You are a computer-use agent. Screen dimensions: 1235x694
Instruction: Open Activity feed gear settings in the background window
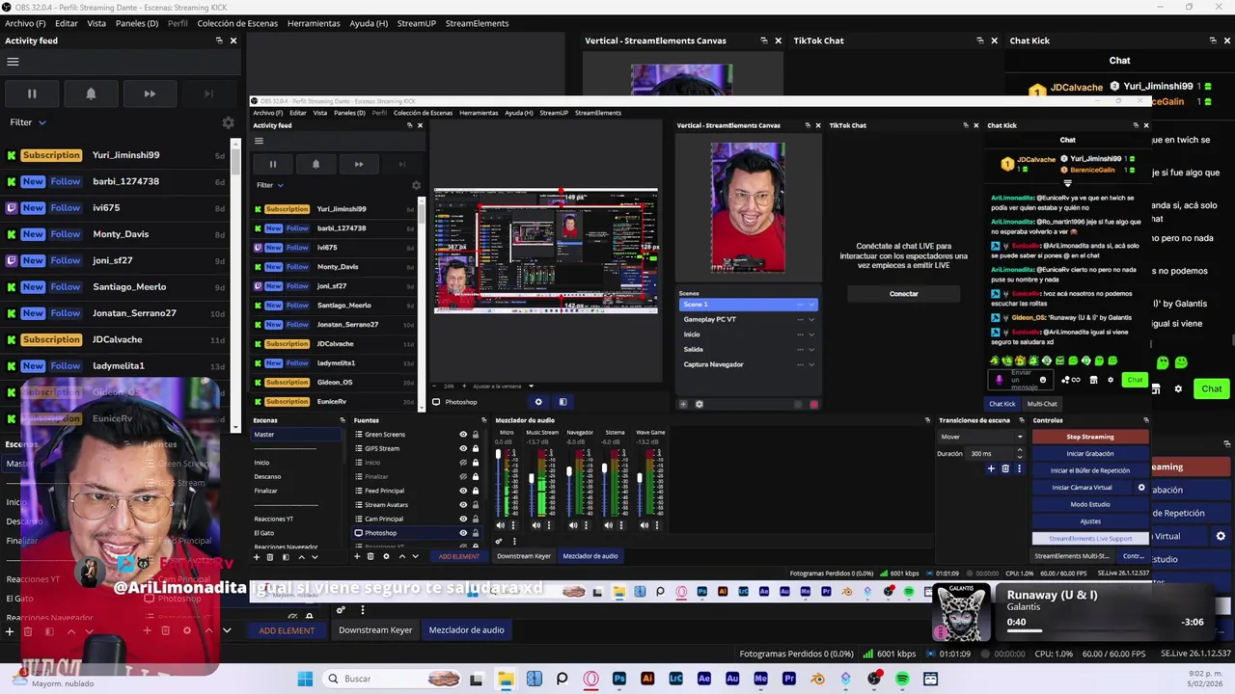(x=228, y=122)
